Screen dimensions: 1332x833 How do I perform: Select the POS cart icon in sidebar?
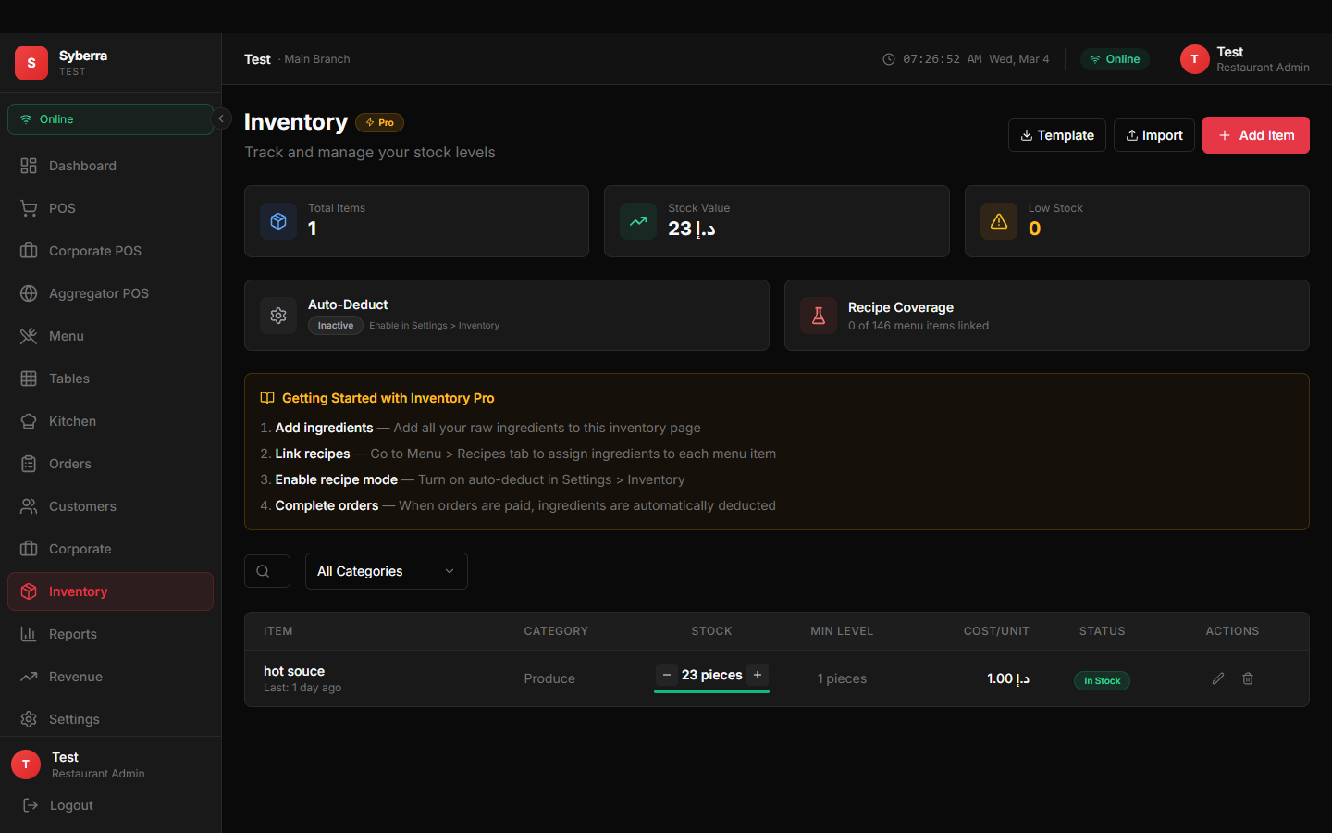click(30, 208)
